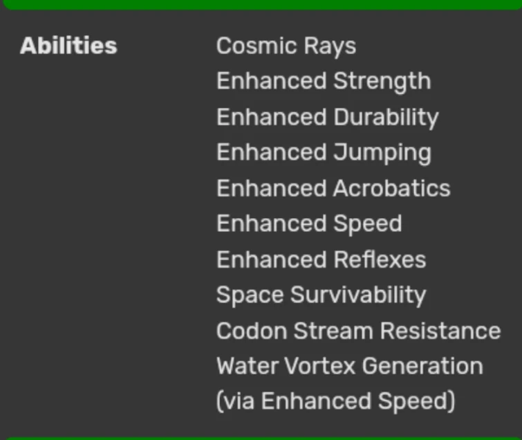Click the Abilities heading label

coord(68,46)
